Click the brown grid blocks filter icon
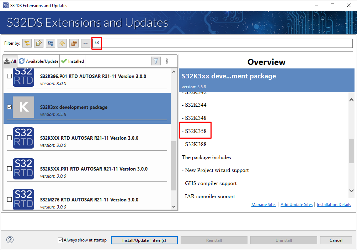The height and width of the screenshot is (250, 357). tap(74, 43)
